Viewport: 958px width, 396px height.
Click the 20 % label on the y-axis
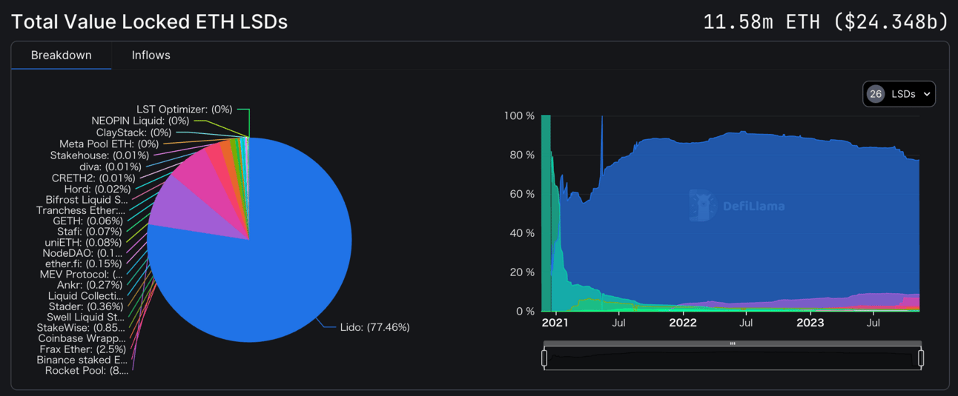(522, 272)
